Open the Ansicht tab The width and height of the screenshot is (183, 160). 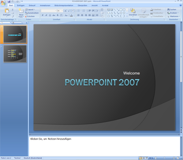point(95,6)
